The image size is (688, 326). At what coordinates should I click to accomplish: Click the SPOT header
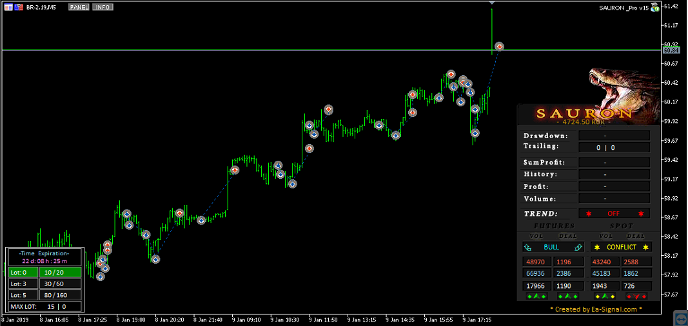622,226
